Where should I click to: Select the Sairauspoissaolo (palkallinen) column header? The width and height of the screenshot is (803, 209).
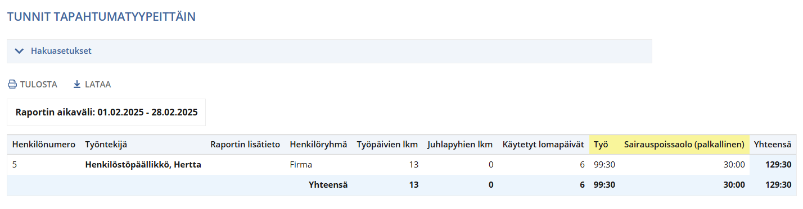point(684,145)
